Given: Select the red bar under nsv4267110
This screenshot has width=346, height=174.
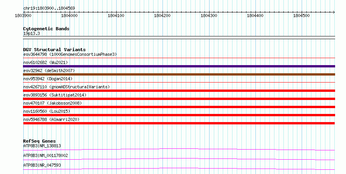Looking at the screenshot, I should 179,91.
